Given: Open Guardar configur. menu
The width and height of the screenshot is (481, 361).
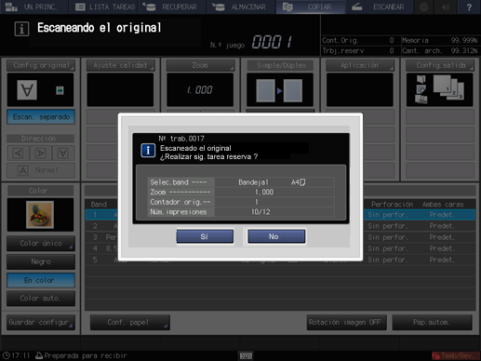Looking at the screenshot, I should pyautogui.click(x=41, y=323).
